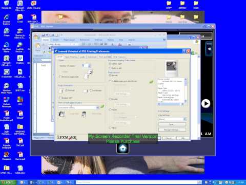Click the Manage Settings button
Screen dimensions: 246x185
[172, 129]
